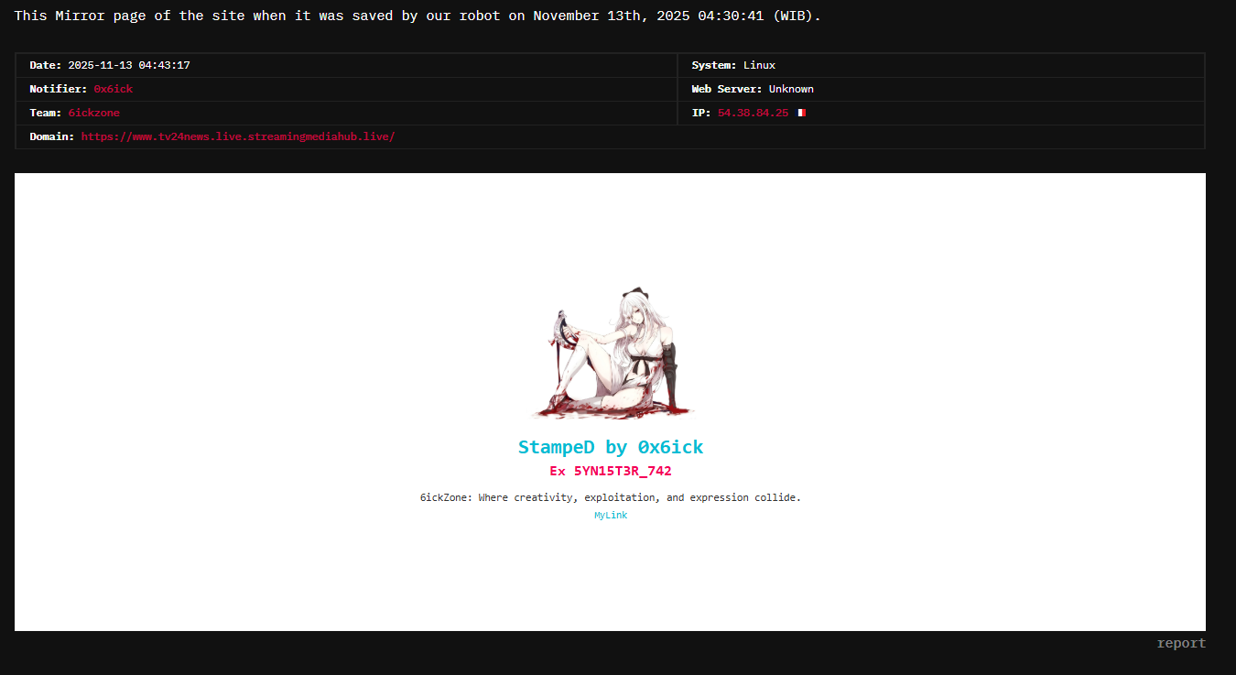1236x675 pixels.
Task: Click the country flag icon beside the IP
Action: [x=801, y=113]
